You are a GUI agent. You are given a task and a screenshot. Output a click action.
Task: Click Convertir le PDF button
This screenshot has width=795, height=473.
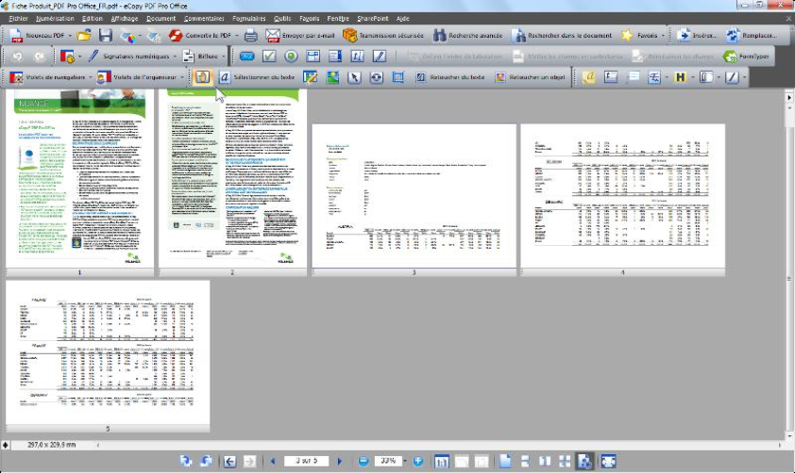click(x=200, y=36)
